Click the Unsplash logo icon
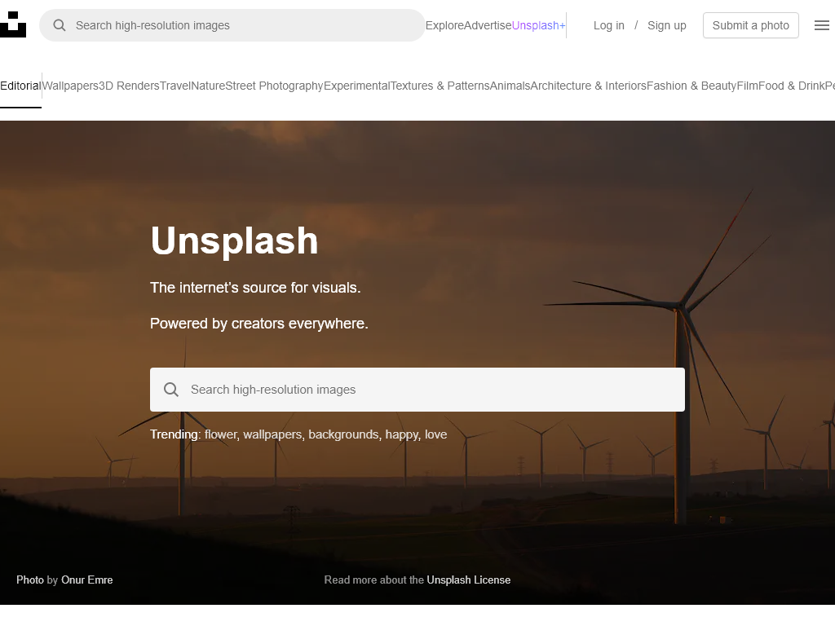The image size is (835, 626). tap(13, 24)
